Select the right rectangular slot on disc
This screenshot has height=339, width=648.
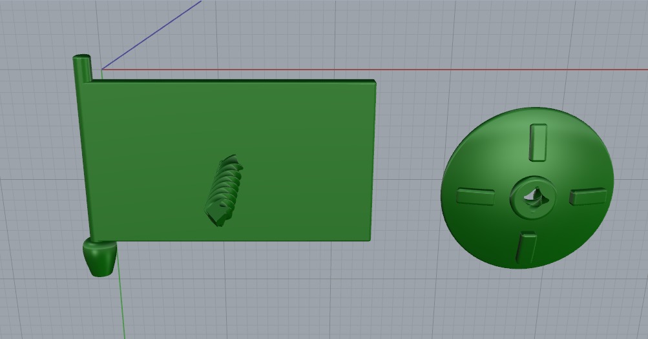(588, 197)
